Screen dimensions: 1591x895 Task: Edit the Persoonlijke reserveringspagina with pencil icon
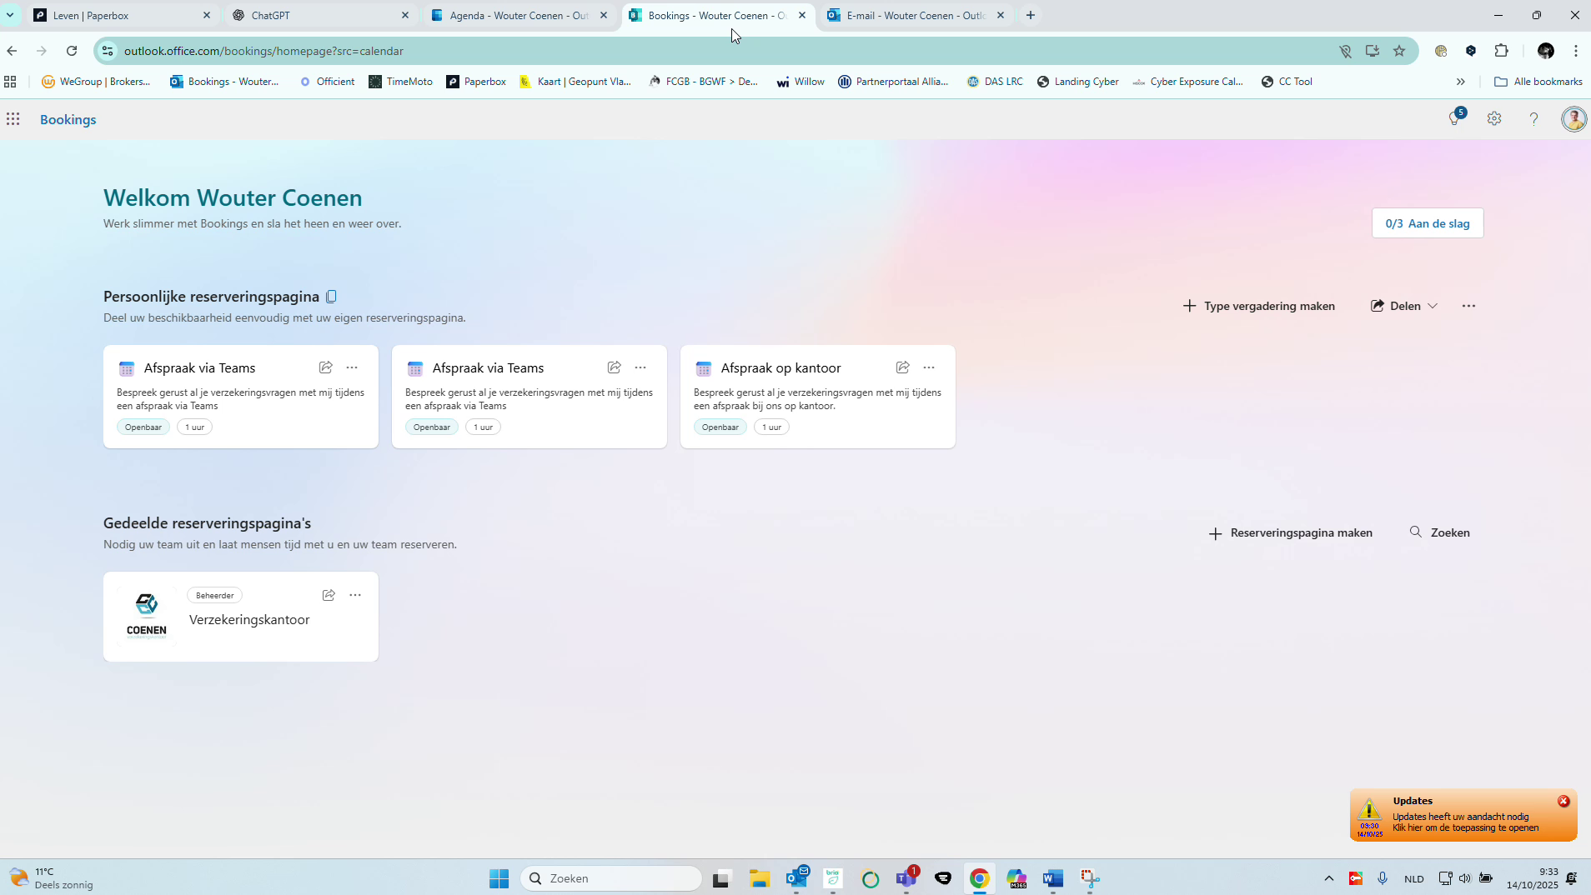click(x=330, y=296)
